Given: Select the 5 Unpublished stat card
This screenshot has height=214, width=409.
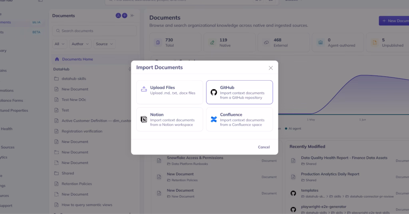Looking at the screenshot, I should (x=388, y=42).
